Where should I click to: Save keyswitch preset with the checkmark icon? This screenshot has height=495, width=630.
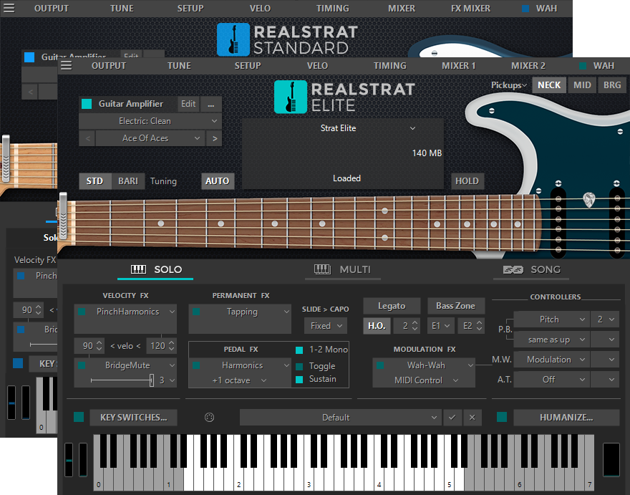pyautogui.click(x=453, y=417)
